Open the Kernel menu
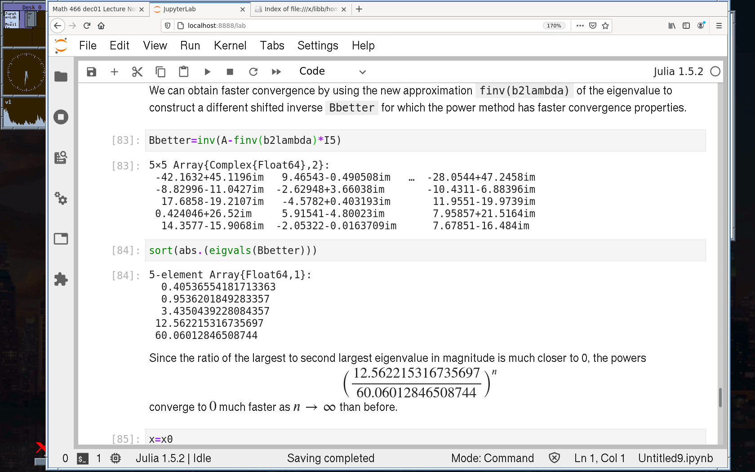The height and width of the screenshot is (472, 755). click(x=230, y=45)
